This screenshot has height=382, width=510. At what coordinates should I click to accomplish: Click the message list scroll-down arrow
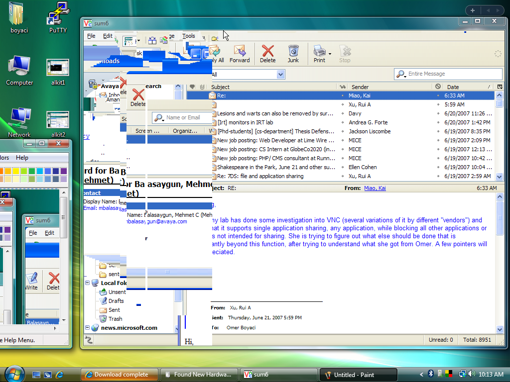(499, 177)
